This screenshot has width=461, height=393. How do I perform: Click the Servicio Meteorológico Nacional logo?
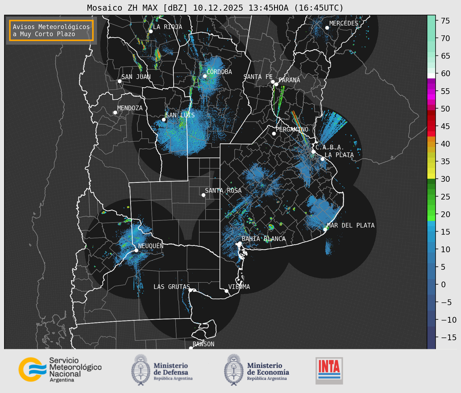(x=60, y=369)
